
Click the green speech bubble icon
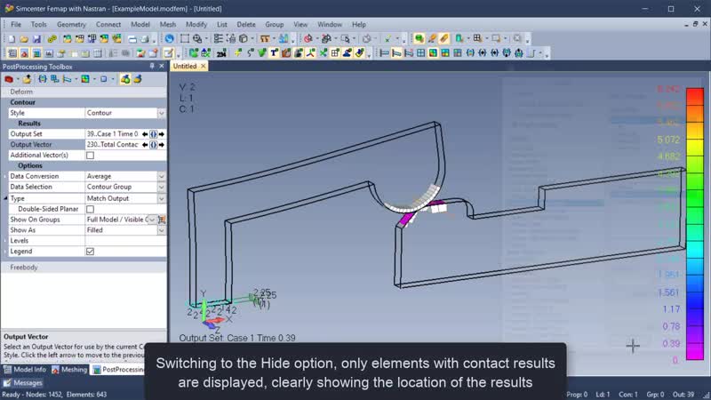click(x=419, y=39)
